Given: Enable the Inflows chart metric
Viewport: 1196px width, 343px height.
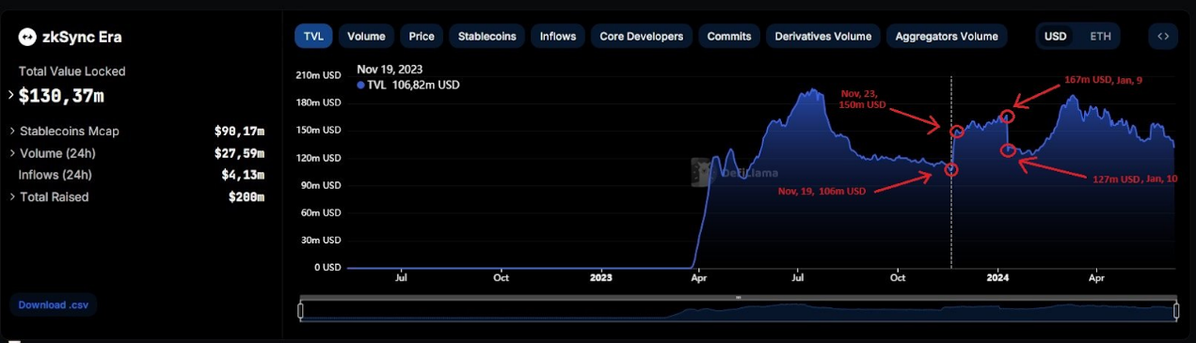Looking at the screenshot, I should tap(558, 37).
